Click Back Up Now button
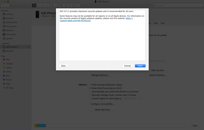Viewport: 204px width, 130px height. coord(158,70)
